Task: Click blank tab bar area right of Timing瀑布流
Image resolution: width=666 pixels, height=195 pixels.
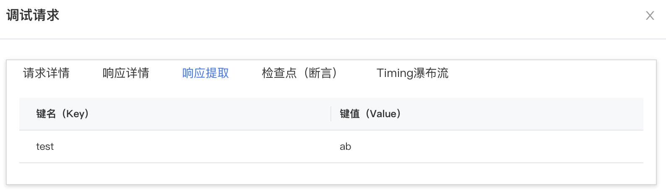Action: (x=545, y=73)
